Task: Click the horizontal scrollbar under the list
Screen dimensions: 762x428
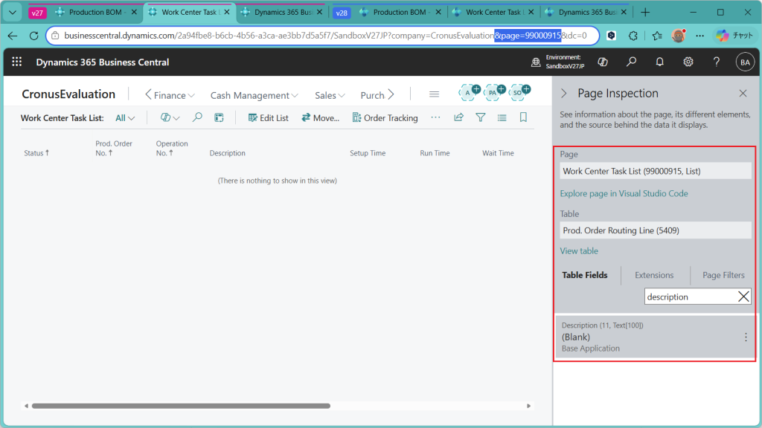Action: coord(180,406)
